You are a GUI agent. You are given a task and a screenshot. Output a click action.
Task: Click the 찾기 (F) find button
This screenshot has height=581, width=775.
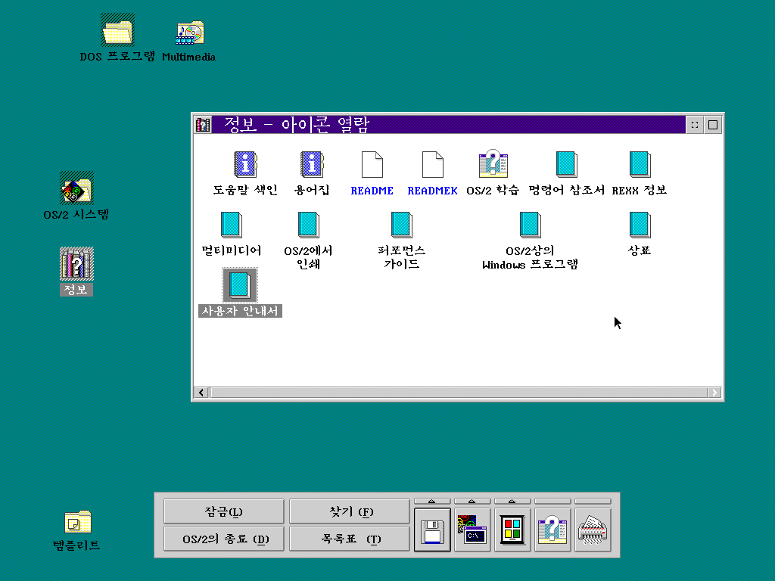coord(350,511)
